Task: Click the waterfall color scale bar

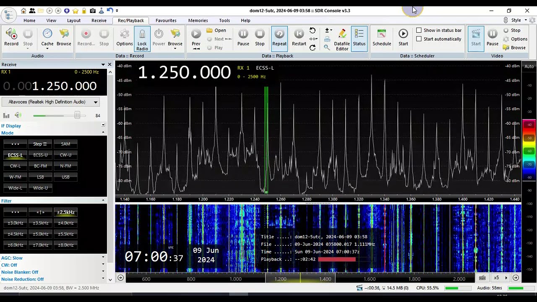Action: click(x=529, y=151)
